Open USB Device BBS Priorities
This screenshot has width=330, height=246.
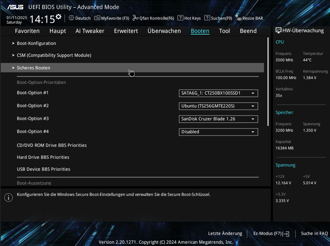[x=43, y=169]
